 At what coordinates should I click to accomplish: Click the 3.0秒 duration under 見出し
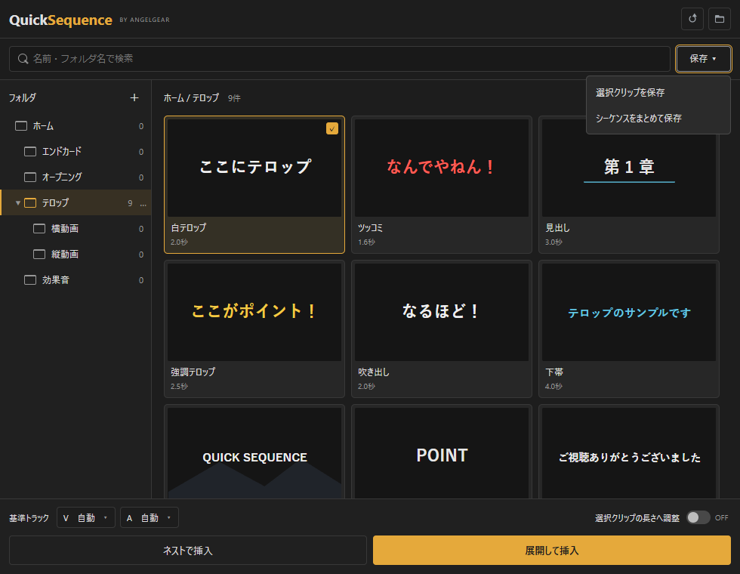tap(553, 242)
